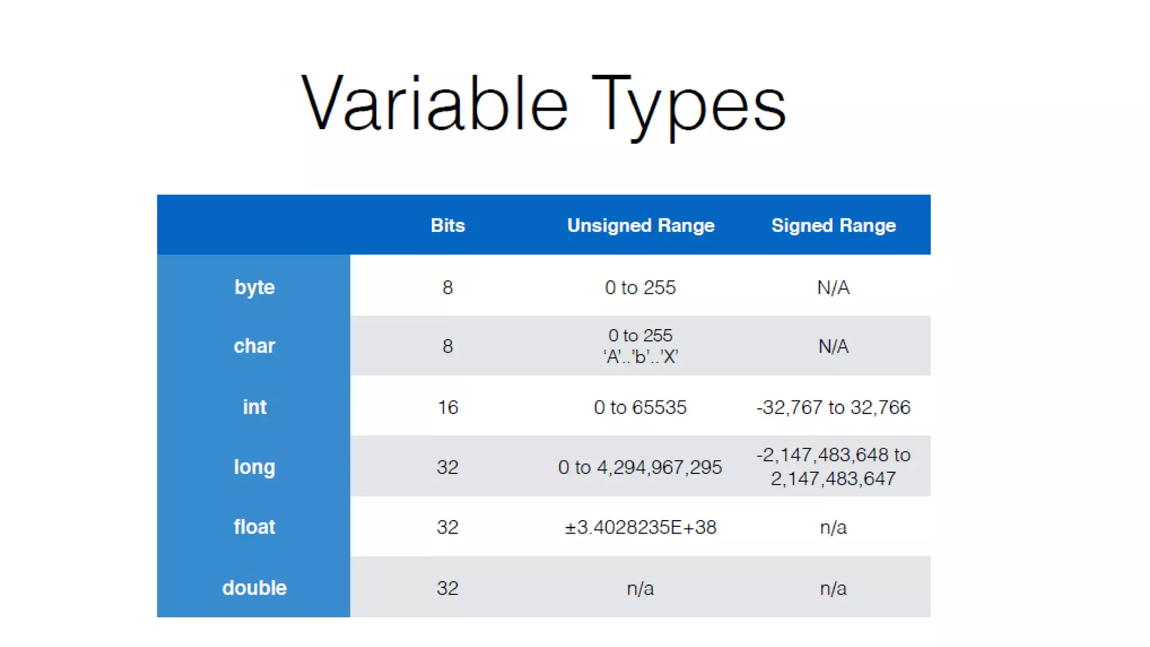This screenshot has width=1150, height=647.
Task: Select the double row label
Action: point(254,587)
